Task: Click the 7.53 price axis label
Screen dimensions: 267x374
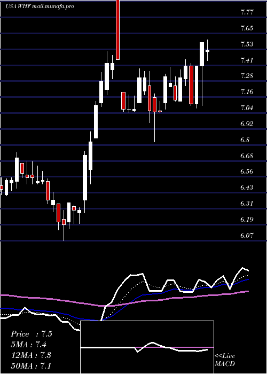Action: tap(247, 44)
